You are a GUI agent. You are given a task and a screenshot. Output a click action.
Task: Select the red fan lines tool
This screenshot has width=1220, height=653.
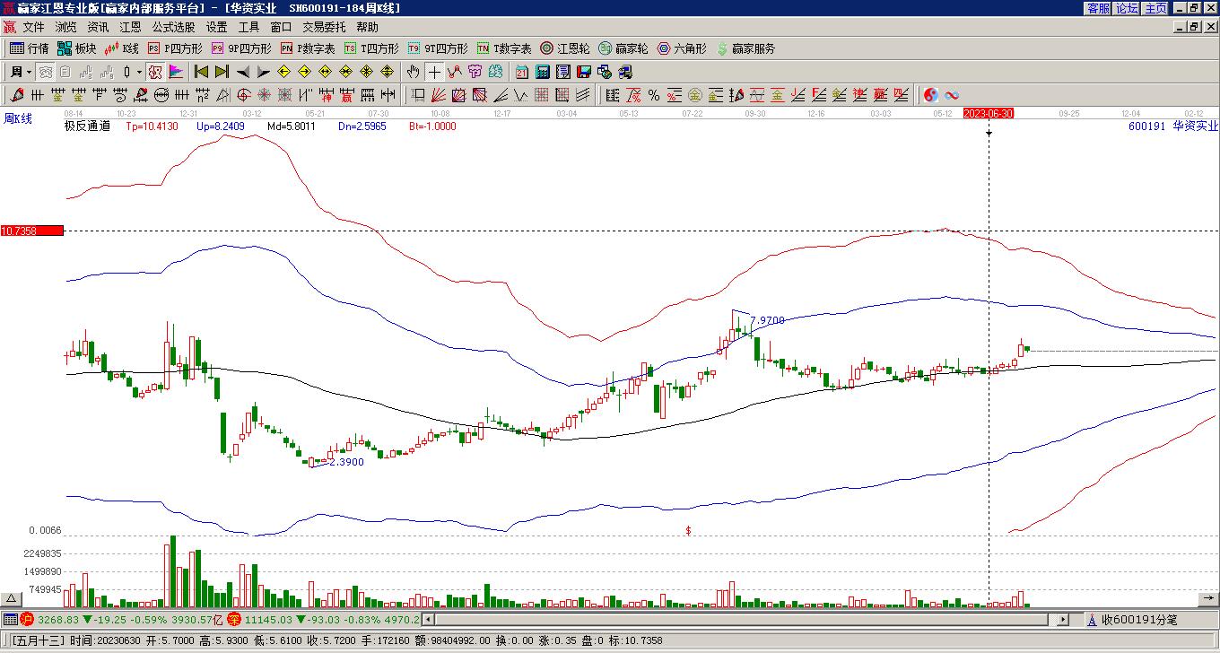[x=439, y=95]
